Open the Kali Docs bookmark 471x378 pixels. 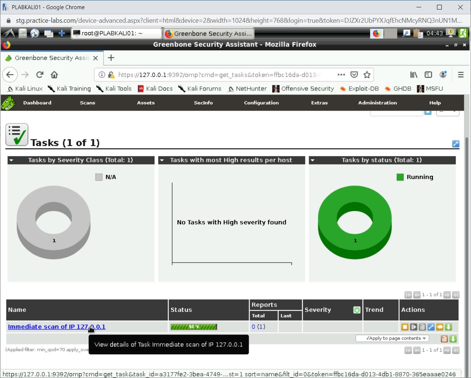coord(155,89)
